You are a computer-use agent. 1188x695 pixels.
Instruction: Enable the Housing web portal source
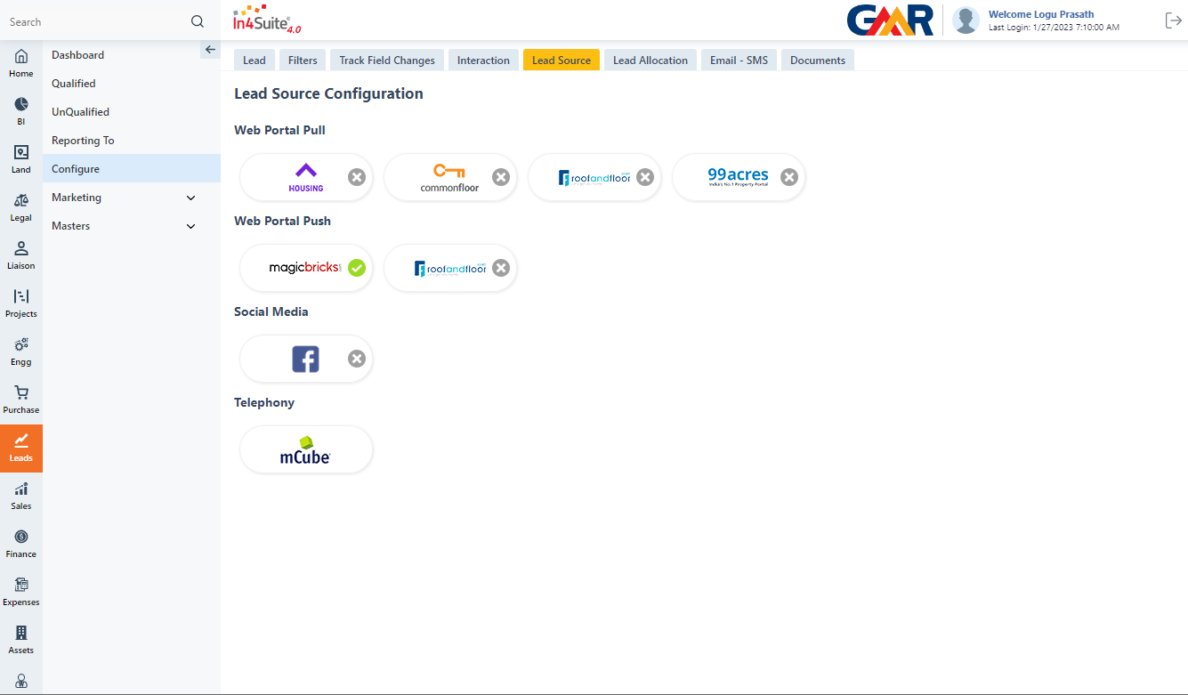[x=357, y=177]
